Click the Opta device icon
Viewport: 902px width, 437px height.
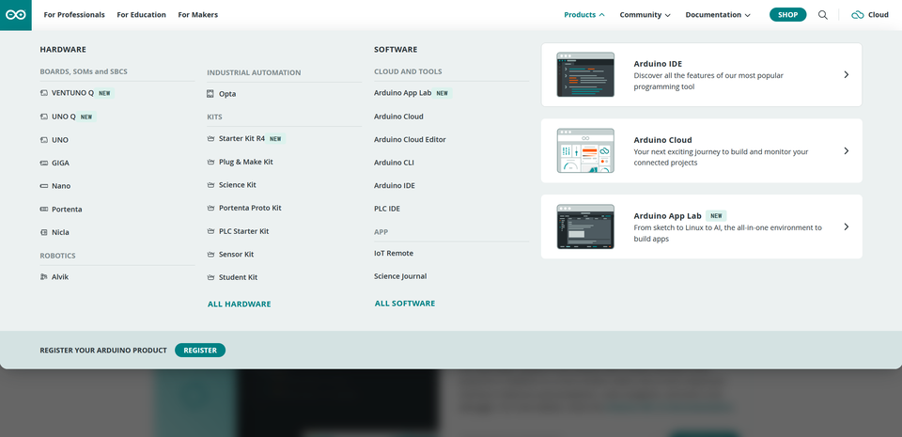[210, 94]
